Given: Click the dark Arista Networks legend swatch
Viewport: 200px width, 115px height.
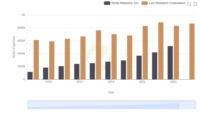Looking at the screenshot, I should click(x=107, y=3).
